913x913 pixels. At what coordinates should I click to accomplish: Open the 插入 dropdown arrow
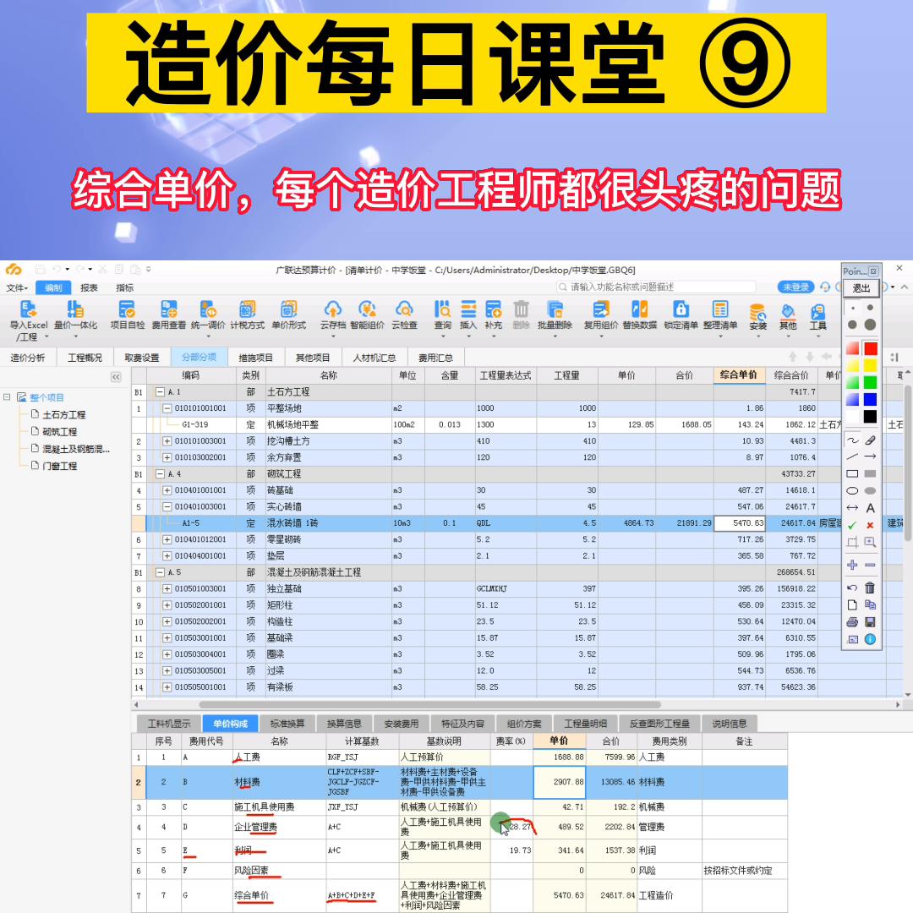pyautogui.click(x=467, y=335)
